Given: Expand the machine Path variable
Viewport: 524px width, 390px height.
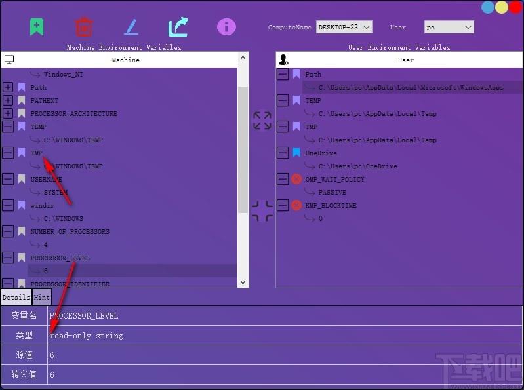Looking at the screenshot, I should point(8,87).
